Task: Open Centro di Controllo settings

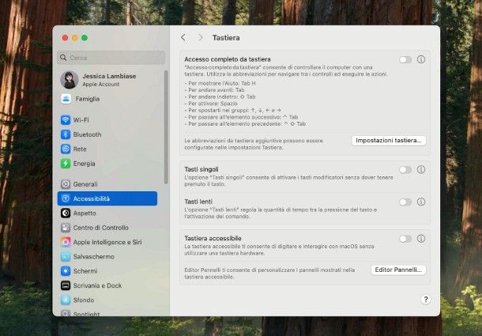Action: tap(100, 228)
